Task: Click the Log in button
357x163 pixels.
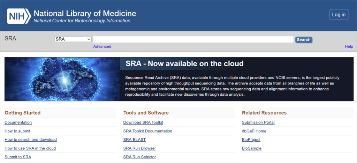Action: click(x=339, y=15)
